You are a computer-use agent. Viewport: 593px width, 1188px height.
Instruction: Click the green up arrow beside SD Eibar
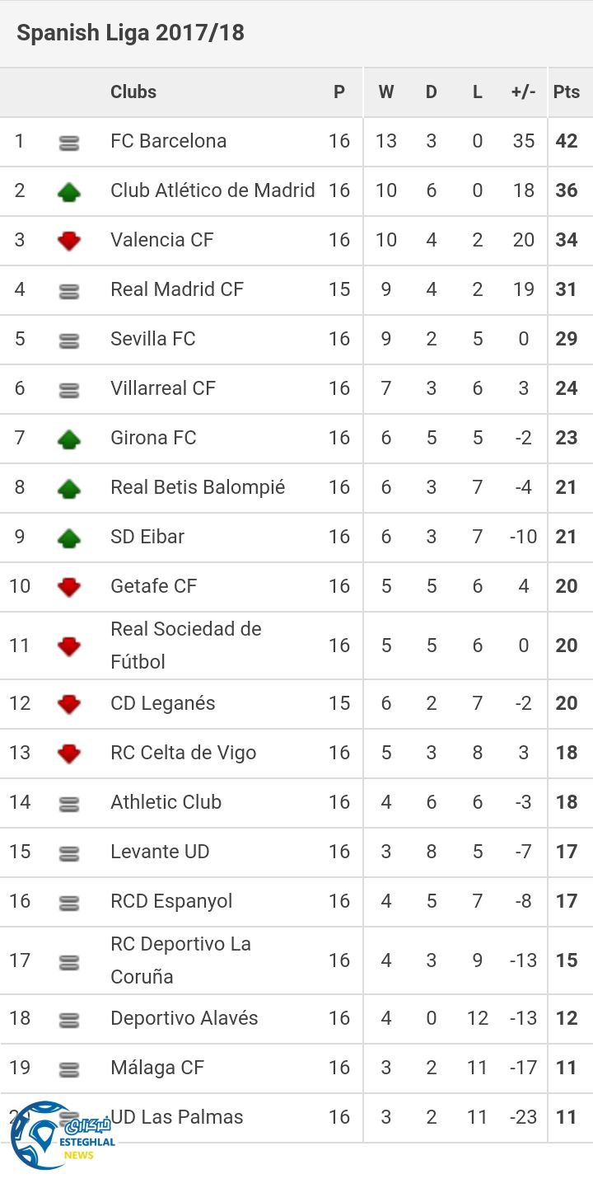click(x=69, y=538)
